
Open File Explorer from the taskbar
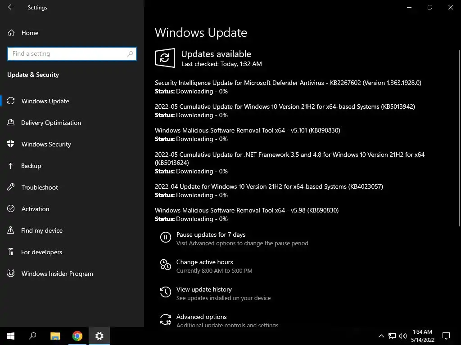coord(55,336)
